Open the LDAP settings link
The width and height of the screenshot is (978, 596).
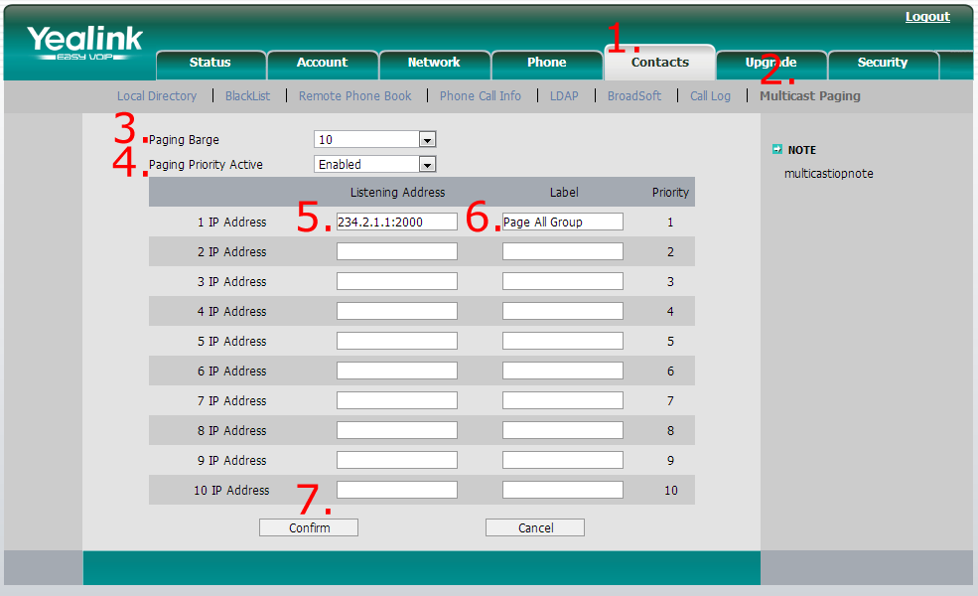tap(564, 96)
